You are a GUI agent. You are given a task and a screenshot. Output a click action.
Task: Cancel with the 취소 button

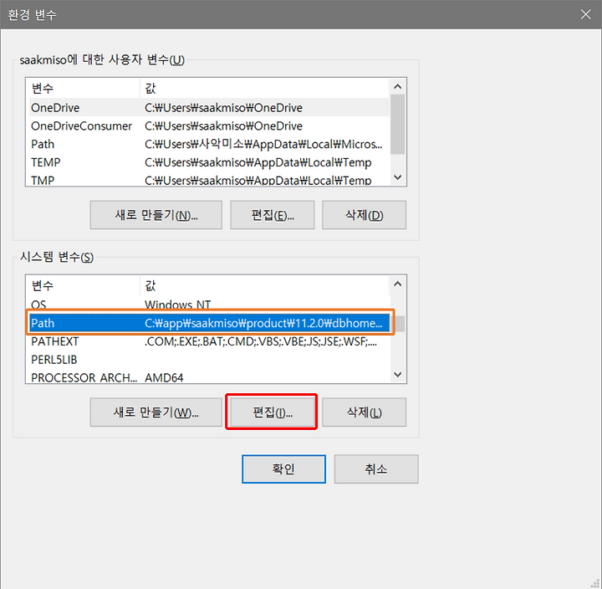[376, 469]
